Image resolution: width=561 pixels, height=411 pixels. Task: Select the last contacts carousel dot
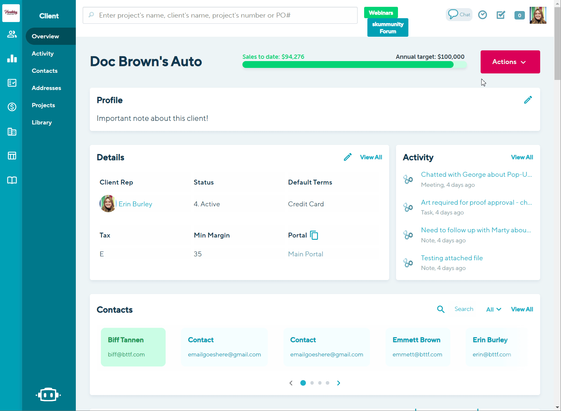click(x=328, y=383)
